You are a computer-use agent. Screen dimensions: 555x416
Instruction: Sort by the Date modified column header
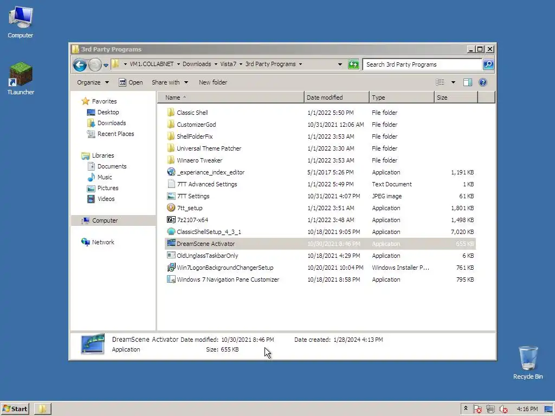[336, 97]
